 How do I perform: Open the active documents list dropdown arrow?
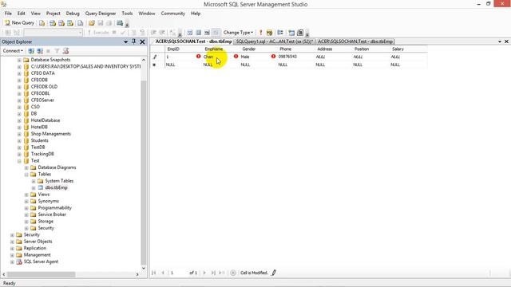coord(500,41)
